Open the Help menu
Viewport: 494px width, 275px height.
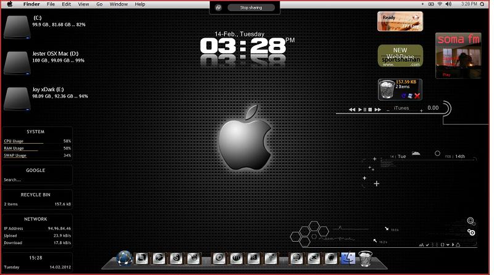140,4
